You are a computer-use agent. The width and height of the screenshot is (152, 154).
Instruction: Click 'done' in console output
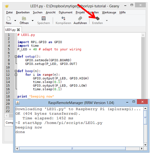click(20, 132)
